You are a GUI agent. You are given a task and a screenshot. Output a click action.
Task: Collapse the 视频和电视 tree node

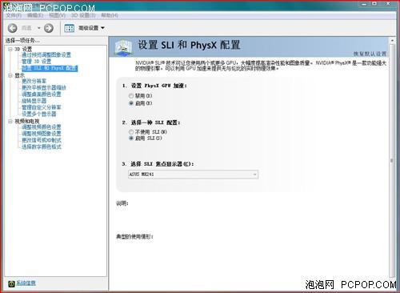(10, 122)
